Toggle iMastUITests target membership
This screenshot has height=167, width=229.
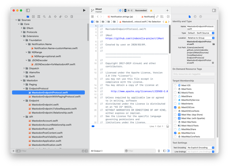click(x=175, y=93)
